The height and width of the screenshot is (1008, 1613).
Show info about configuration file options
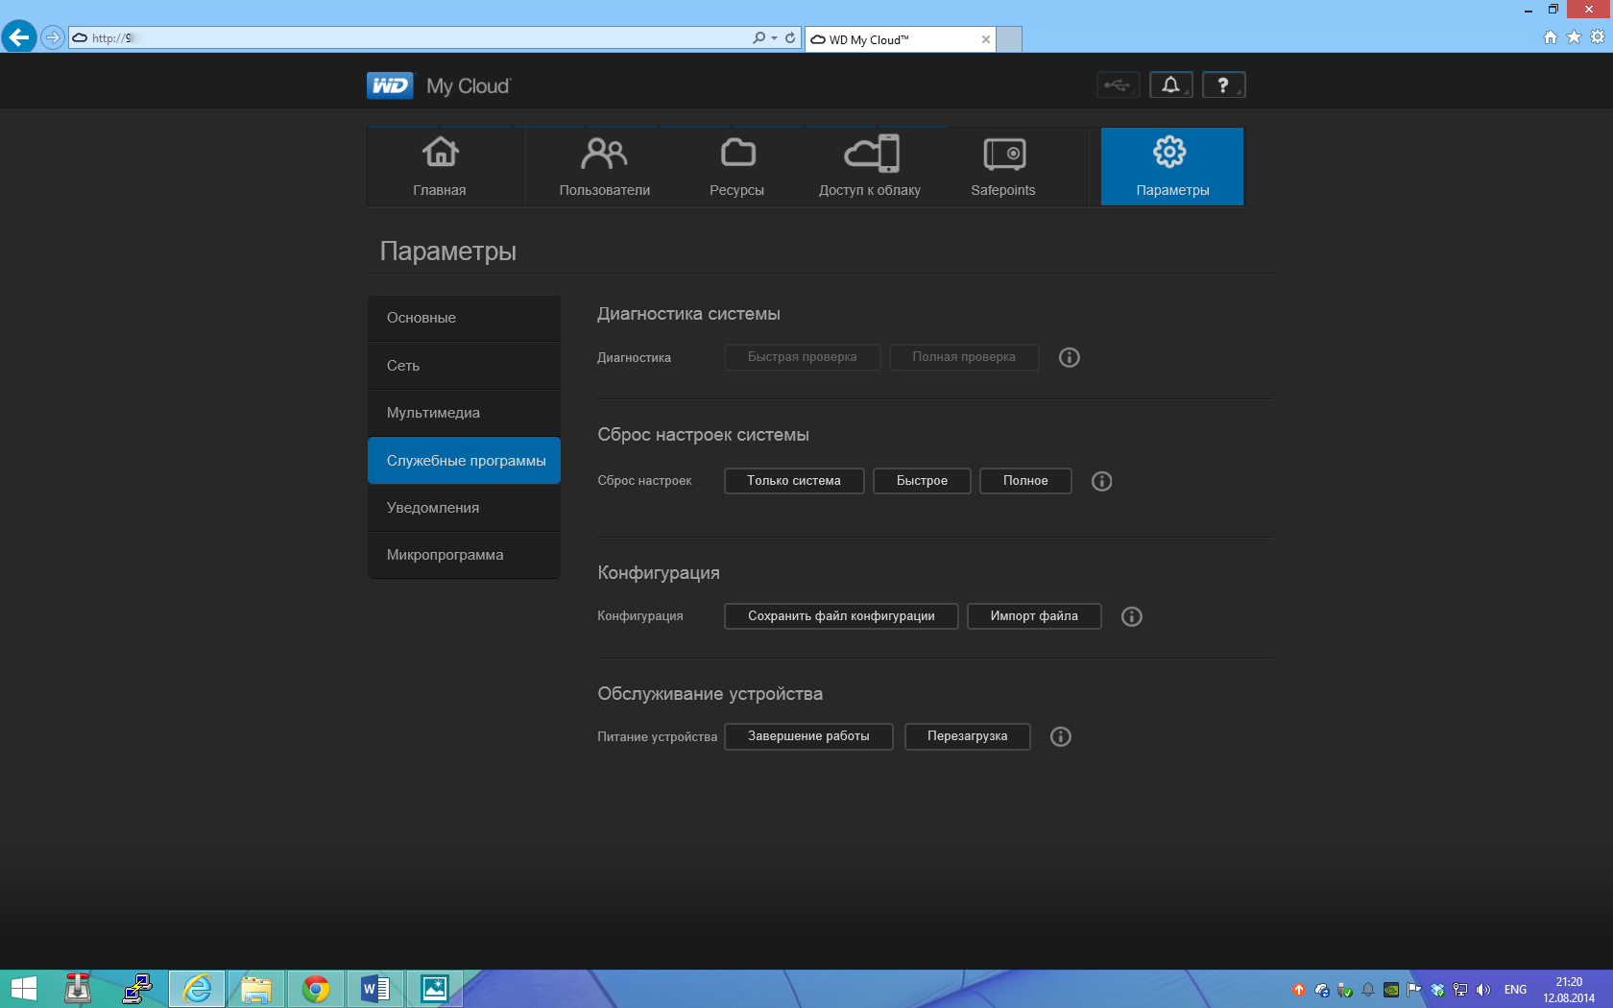pos(1132,616)
